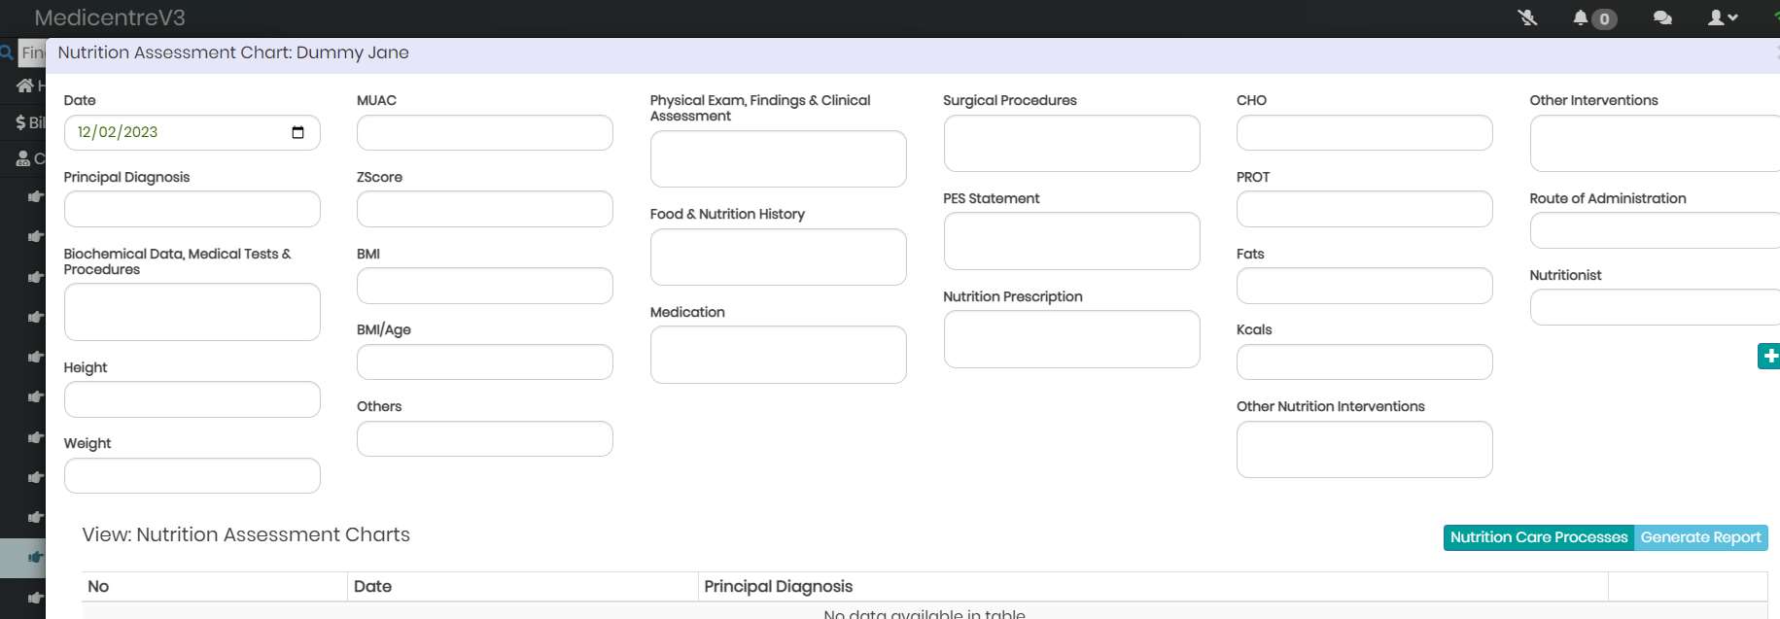Expand the user account dropdown
The height and width of the screenshot is (619, 1780).
[1723, 17]
